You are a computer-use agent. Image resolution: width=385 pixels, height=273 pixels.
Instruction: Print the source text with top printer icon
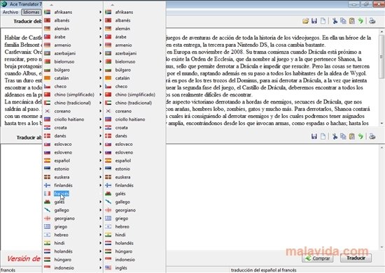pyautogui.click(x=372, y=21)
